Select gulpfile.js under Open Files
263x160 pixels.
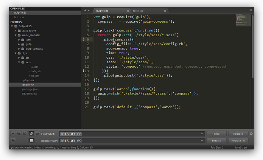point(45,12)
